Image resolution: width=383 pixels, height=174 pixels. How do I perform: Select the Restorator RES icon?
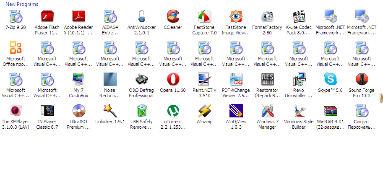pyautogui.click(x=268, y=79)
